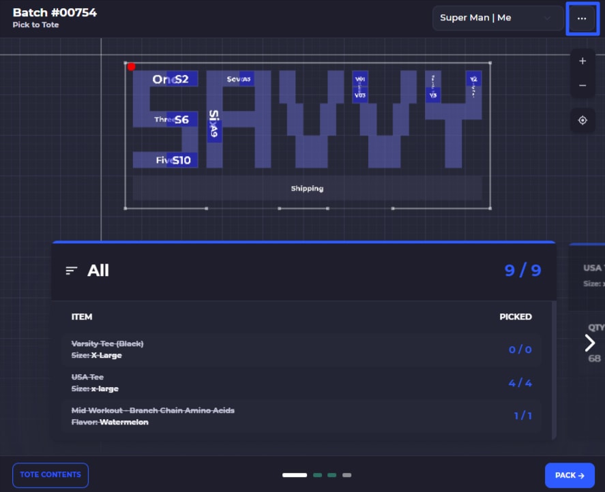Click the 0 / 0 picked count
The height and width of the screenshot is (492, 605).
point(520,350)
